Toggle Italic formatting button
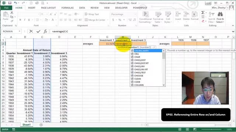This screenshot has height=132, width=236. (25, 20)
